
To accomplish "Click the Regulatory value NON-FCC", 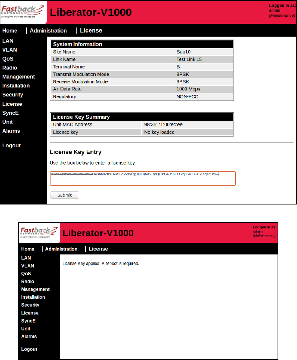I will pos(187,97).
